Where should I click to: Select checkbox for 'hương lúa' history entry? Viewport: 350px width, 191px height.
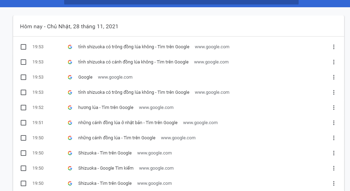(23, 108)
